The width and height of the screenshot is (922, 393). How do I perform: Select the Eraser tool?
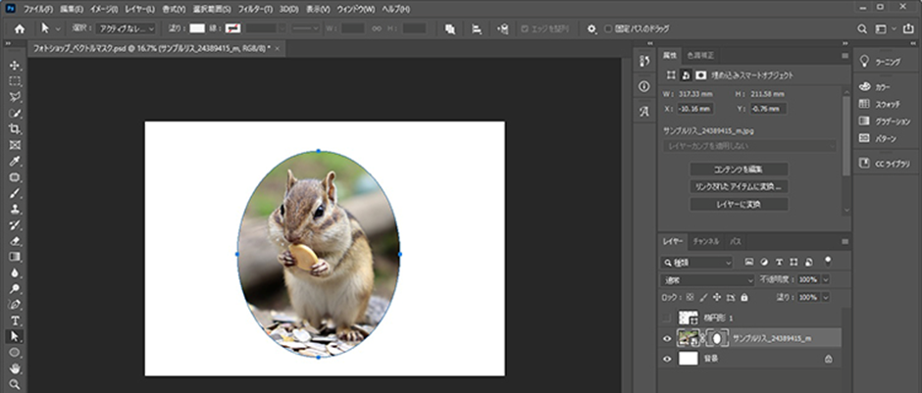[15, 241]
